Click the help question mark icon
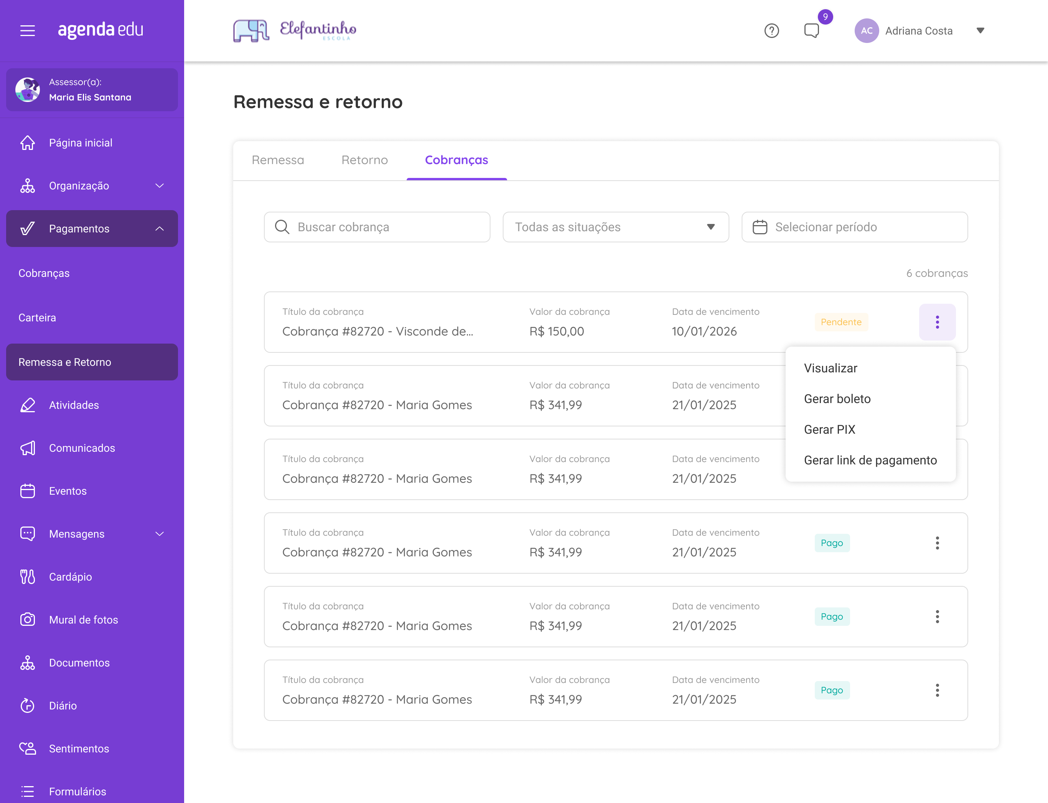Viewport: 1048px width, 803px height. click(x=771, y=31)
